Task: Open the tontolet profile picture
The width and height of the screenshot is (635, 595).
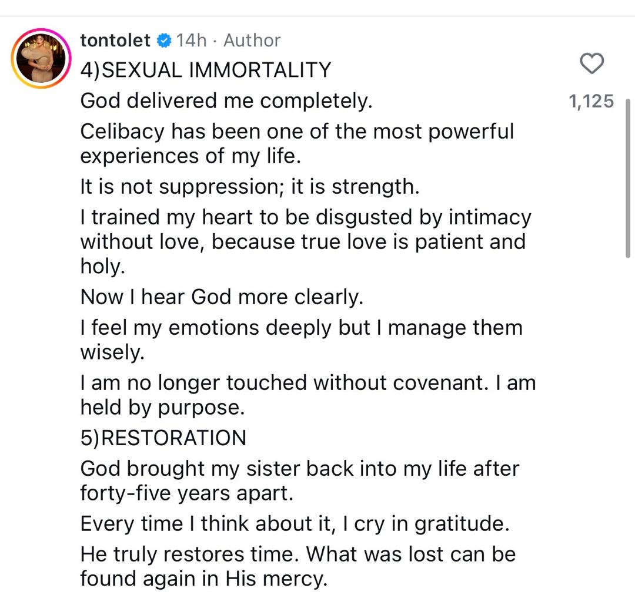Action: 40,58
